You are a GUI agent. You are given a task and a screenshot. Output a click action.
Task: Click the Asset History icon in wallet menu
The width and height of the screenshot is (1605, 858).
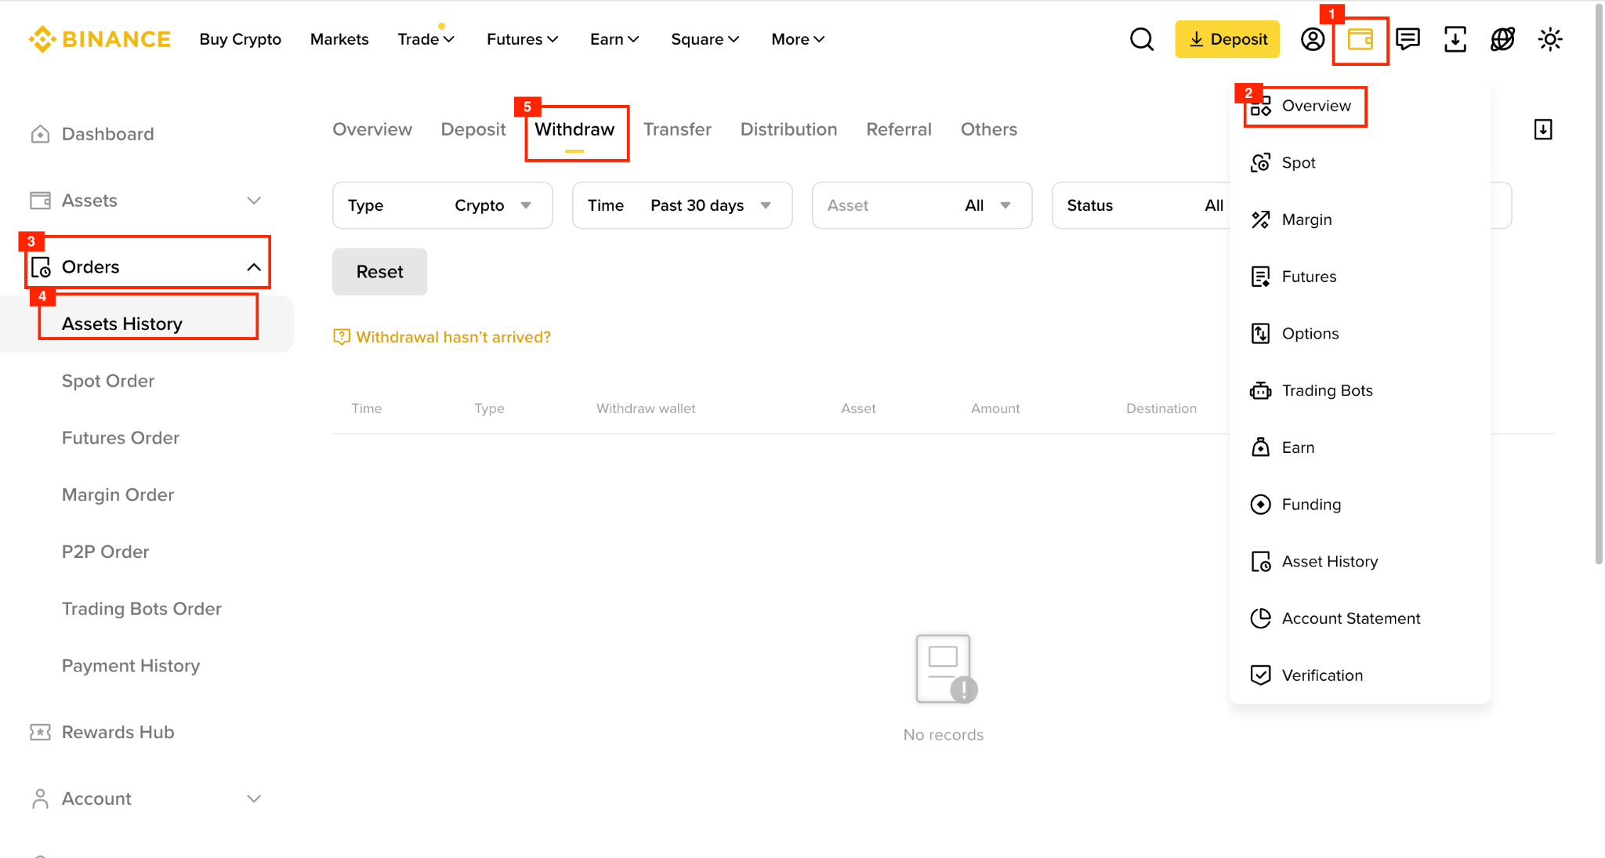click(1260, 562)
